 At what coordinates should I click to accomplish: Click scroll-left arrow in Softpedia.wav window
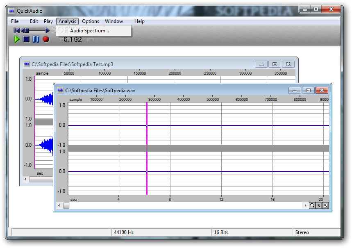[59, 205]
